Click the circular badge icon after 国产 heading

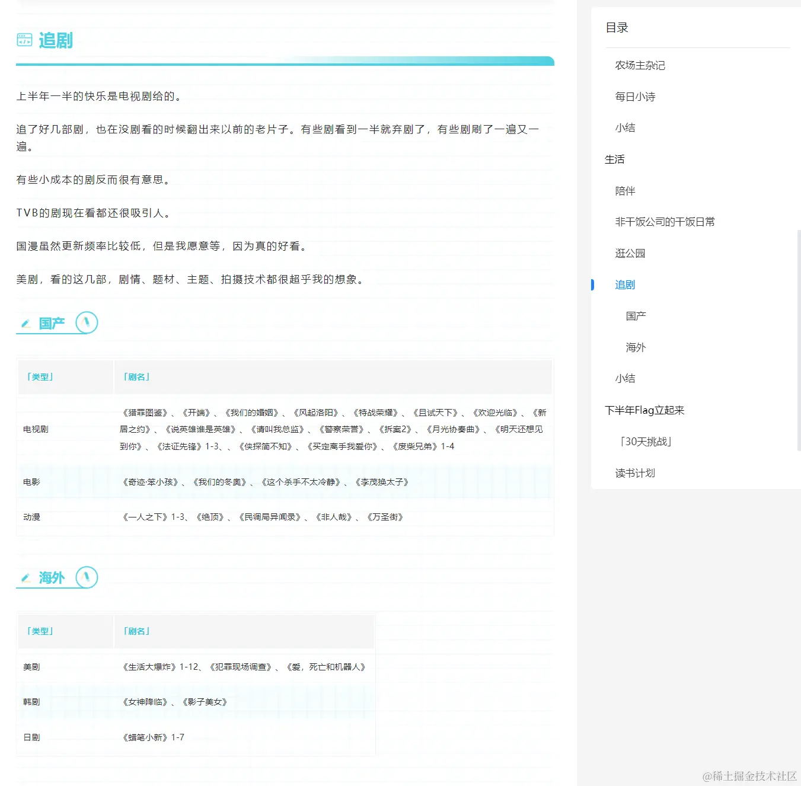(x=87, y=322)
